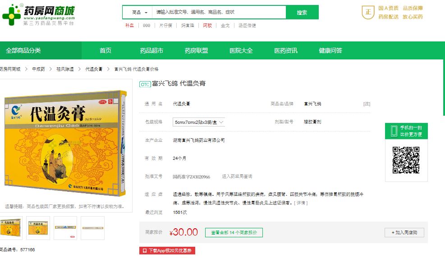445x258 pixels.
Task: Click the 汤臣倍健 hot keyword
Action: (247, 26)
